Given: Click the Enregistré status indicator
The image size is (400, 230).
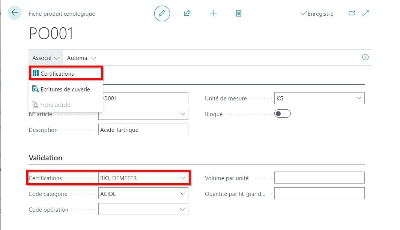Looking at the screenshot, I should pos(317,14).
